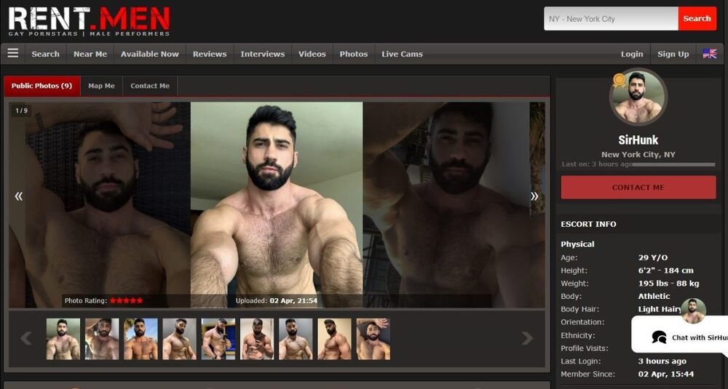The width and height of the screenshot is (728, 389).
Task: Click the Login link
Action: pos(631,54)
